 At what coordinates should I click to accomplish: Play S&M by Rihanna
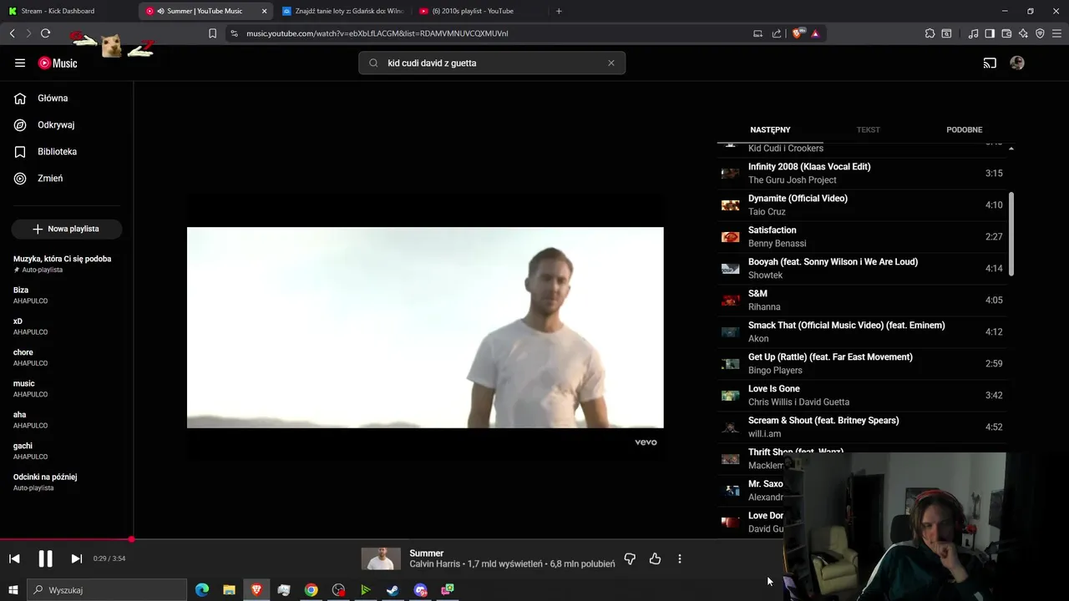(863, 300)
